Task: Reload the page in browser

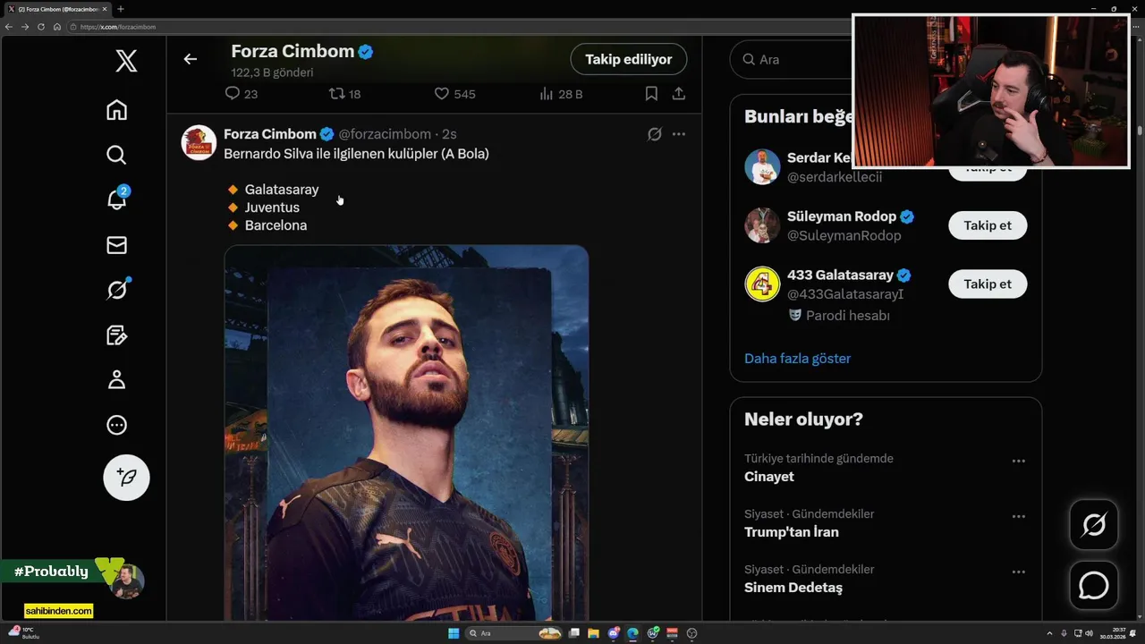Action: [40, 27]
